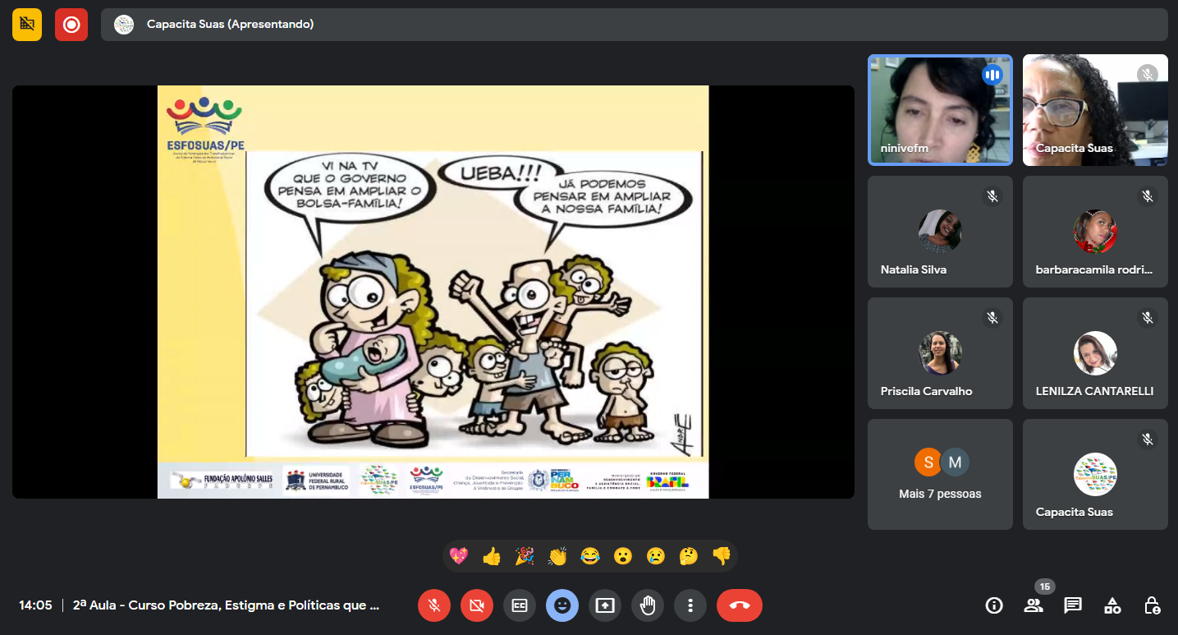This screenshot has width=1178, height=635.
Task: Open more options three-dot menu
Action: (690, 606)
